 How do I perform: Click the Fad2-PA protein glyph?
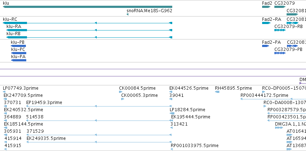pyautogui.click(x=265, y=46)
